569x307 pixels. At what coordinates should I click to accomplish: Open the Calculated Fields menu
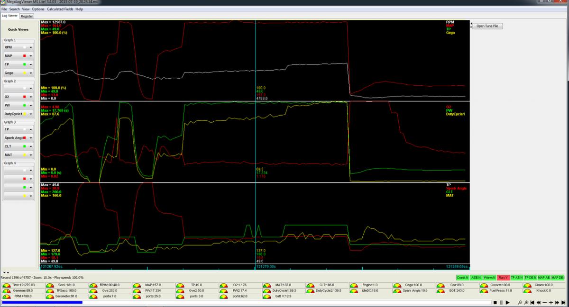tap(60, 9)
